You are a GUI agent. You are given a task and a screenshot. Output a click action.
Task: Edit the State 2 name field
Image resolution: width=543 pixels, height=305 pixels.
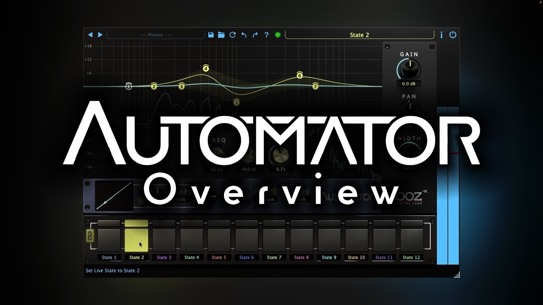coord(359,35)
